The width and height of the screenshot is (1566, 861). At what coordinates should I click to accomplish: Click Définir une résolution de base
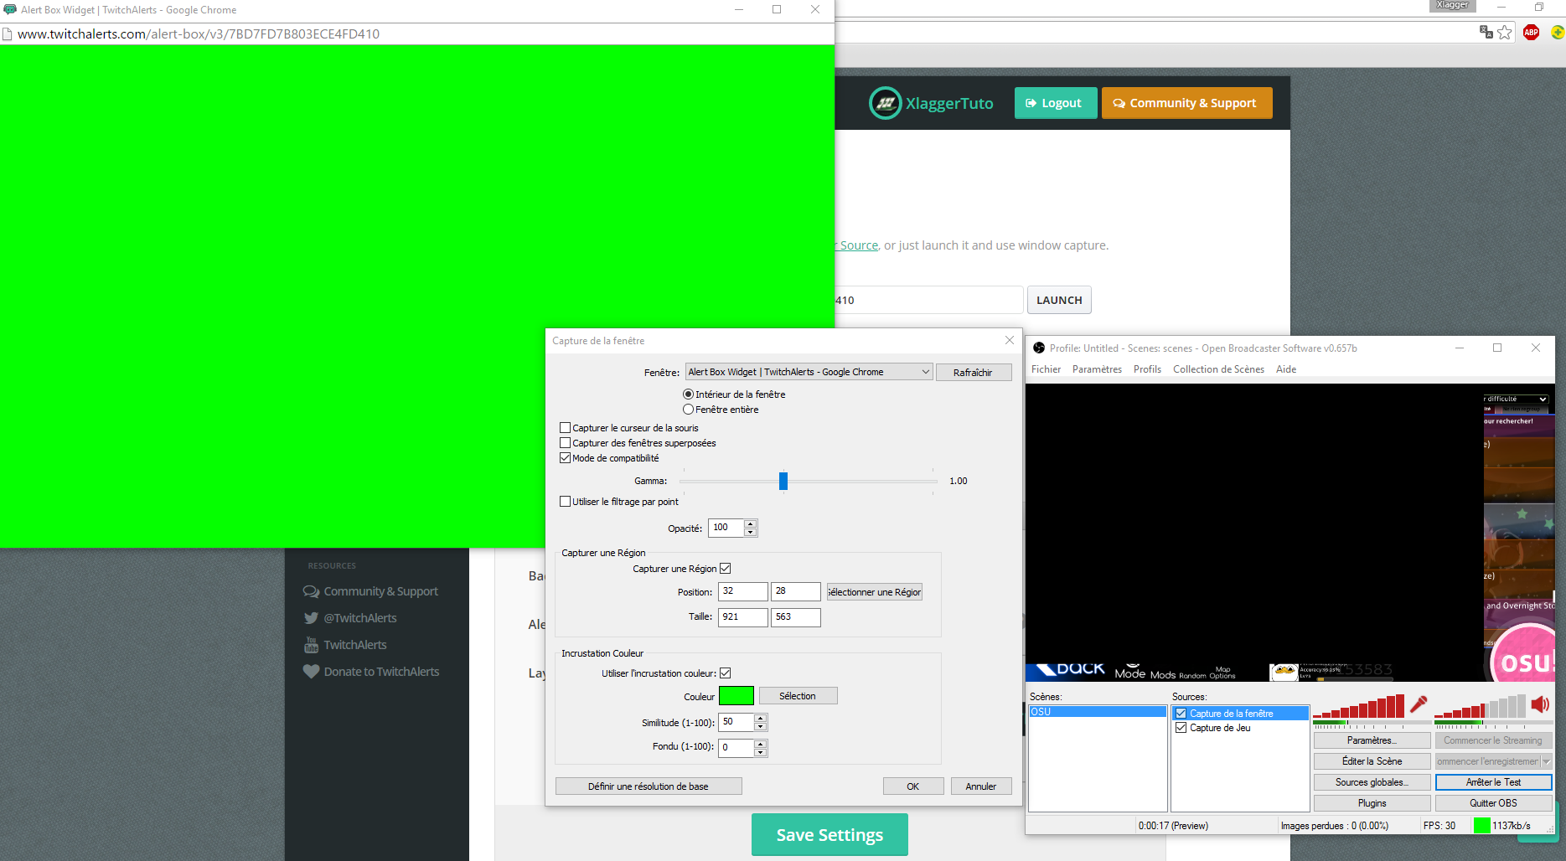(649, 786)
